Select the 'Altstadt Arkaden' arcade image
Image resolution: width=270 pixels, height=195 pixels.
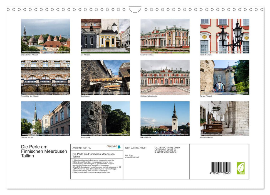[224, 119]
